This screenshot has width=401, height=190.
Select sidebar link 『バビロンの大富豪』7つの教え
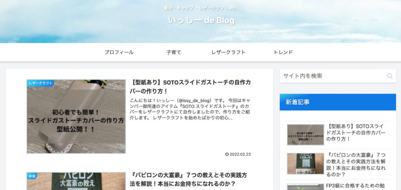coord(356,165)
